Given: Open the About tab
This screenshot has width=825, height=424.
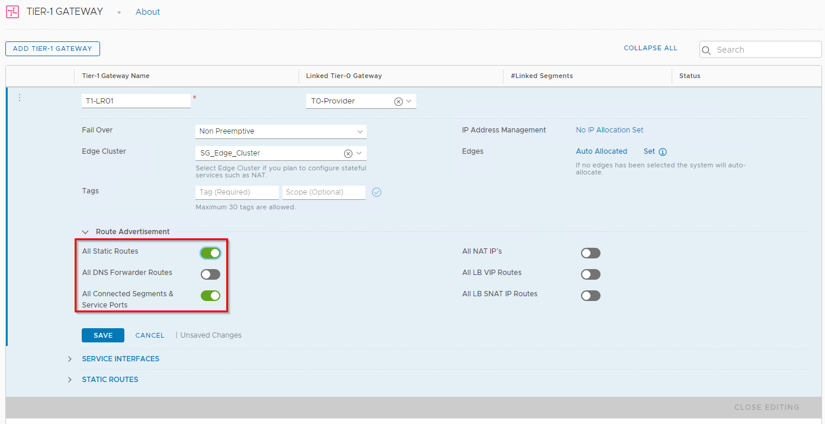Looking at the screenshot, I should coord(147,12).
